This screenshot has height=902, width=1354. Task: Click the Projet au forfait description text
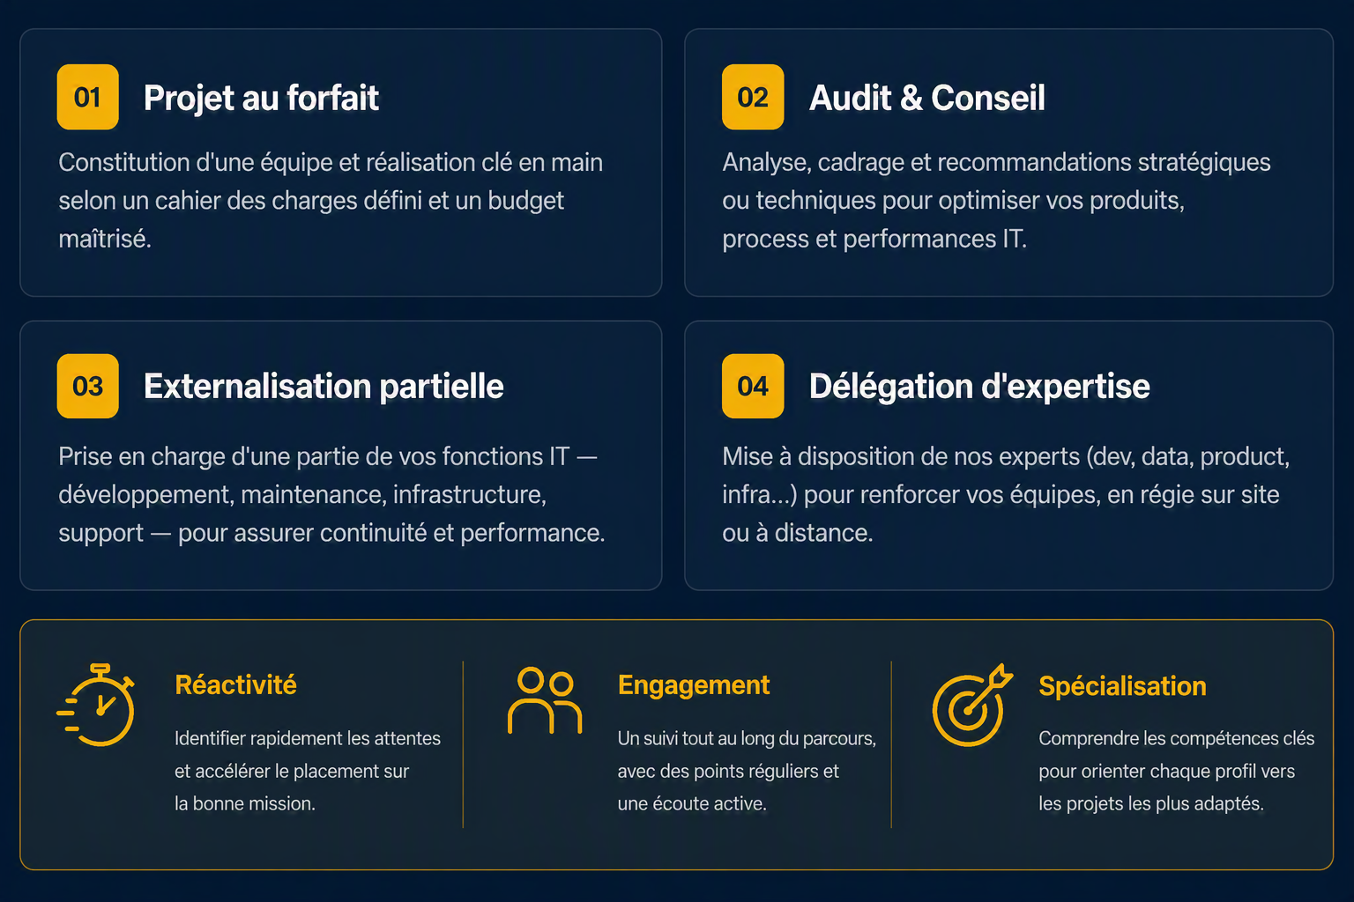[x=331, y=201]
